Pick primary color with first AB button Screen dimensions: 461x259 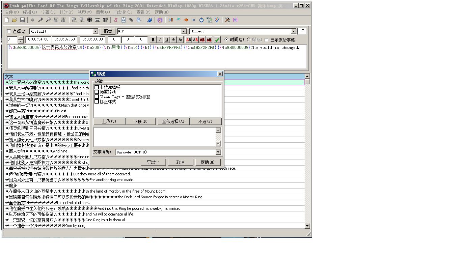pos(189,40)
